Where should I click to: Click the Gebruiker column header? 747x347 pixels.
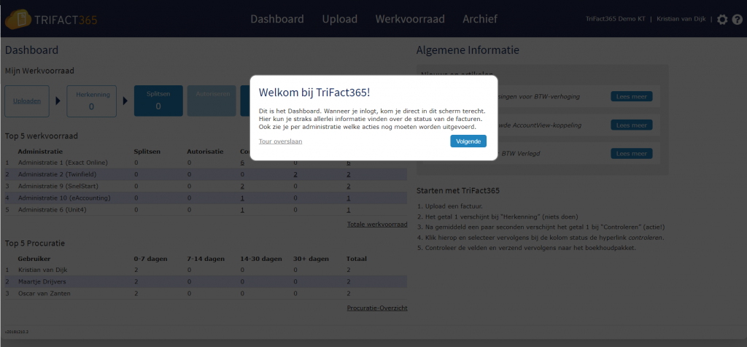34,259
